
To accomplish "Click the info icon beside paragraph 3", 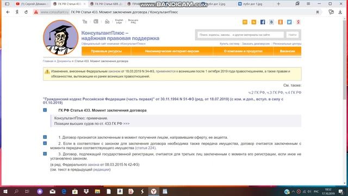I will [x=45, y=154].
